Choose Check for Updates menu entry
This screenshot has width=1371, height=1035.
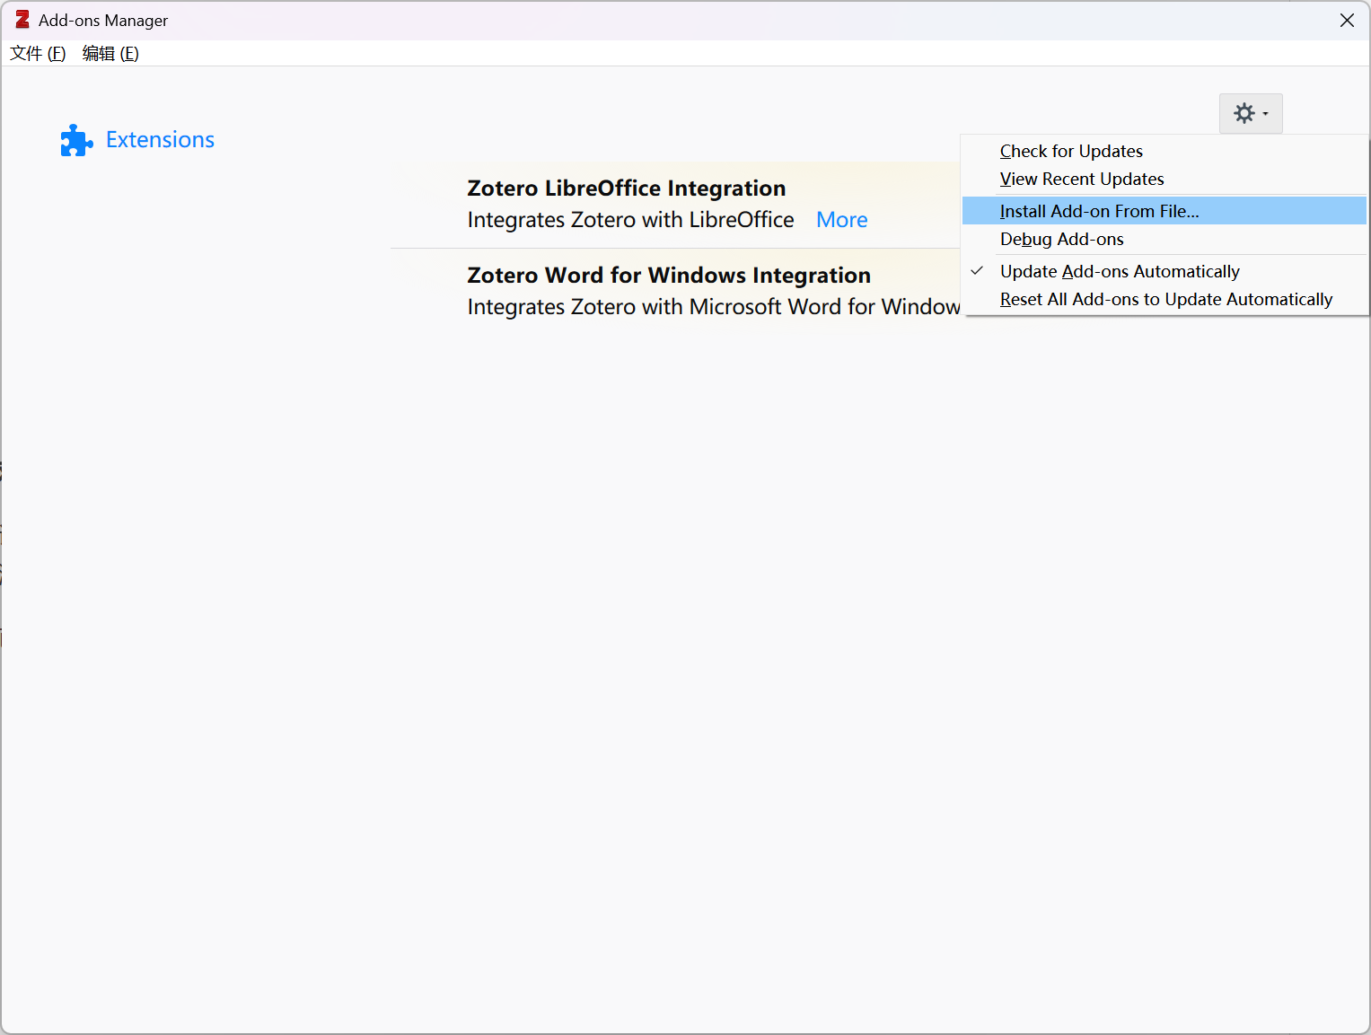tap(1164, 151)
